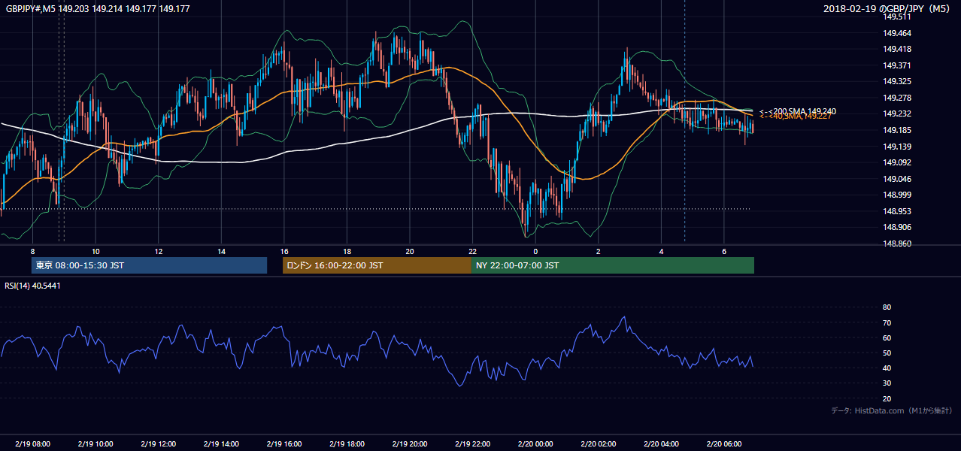Image resolution: width=961 pixels, height=451 pixels.
Task: Click price axis value 149.325
Action: pyautogui.click(x=897, y=82)
